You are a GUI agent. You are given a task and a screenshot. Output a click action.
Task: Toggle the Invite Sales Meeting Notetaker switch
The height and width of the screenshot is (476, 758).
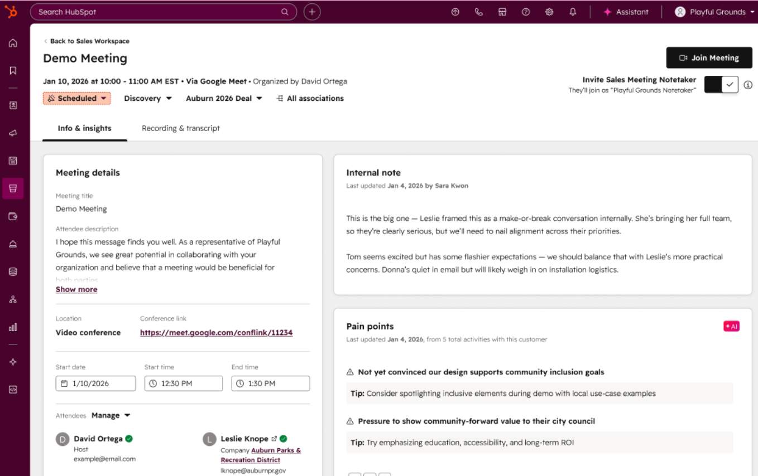[x=721, y=85]
